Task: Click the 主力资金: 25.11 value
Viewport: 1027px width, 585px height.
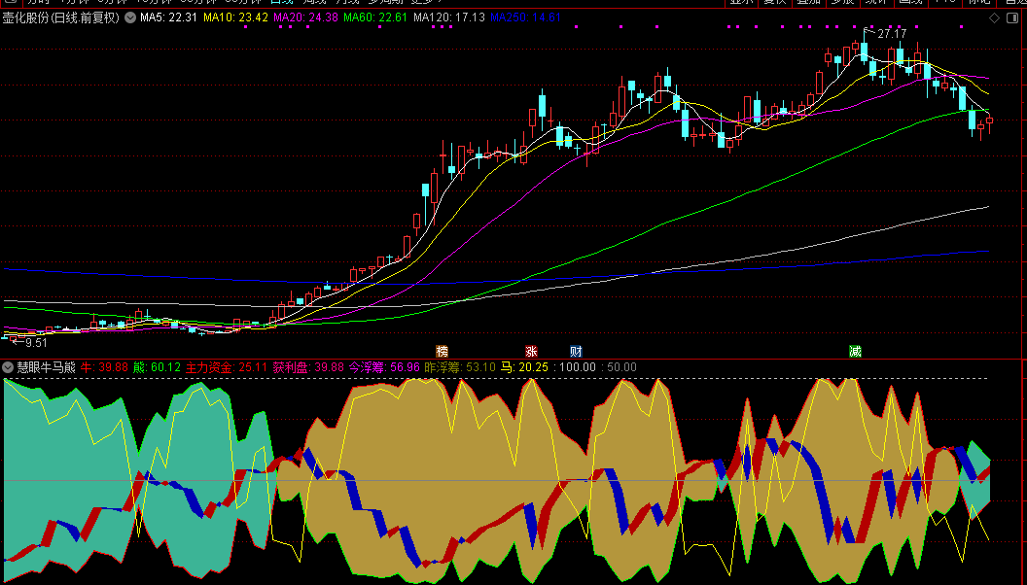Action: (x=227, y=367)
